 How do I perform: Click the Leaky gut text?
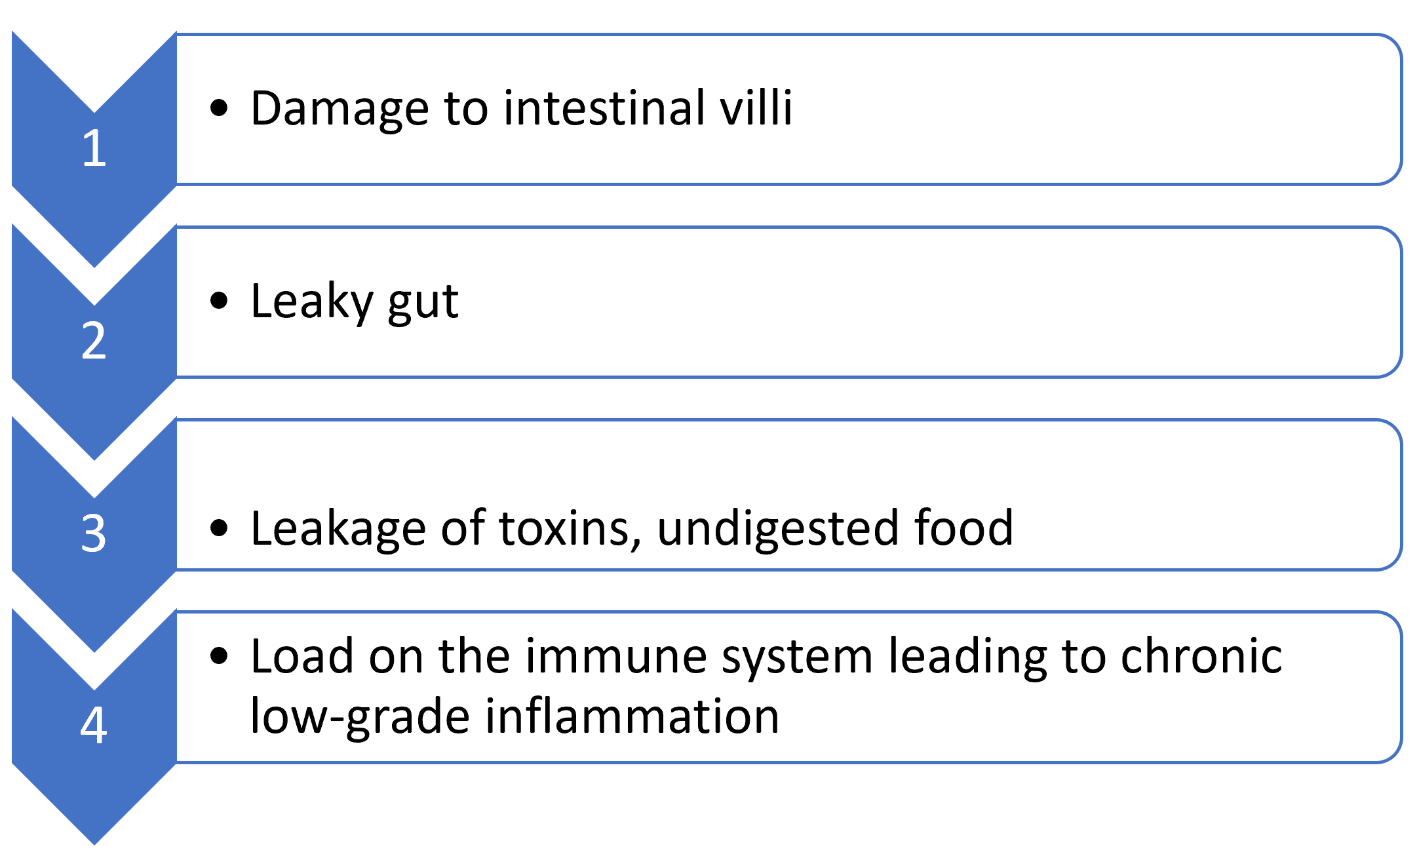[x=355, y=301]
